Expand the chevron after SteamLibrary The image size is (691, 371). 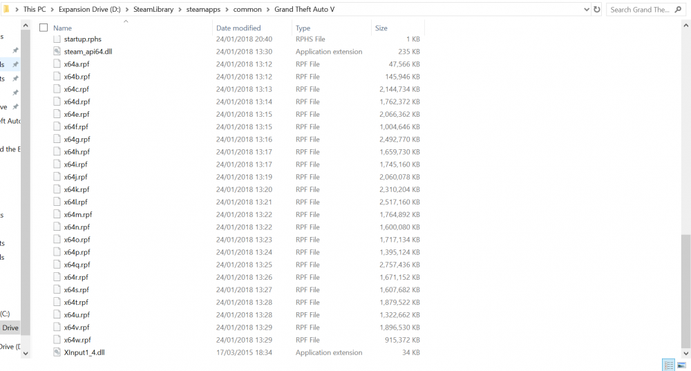180,9
